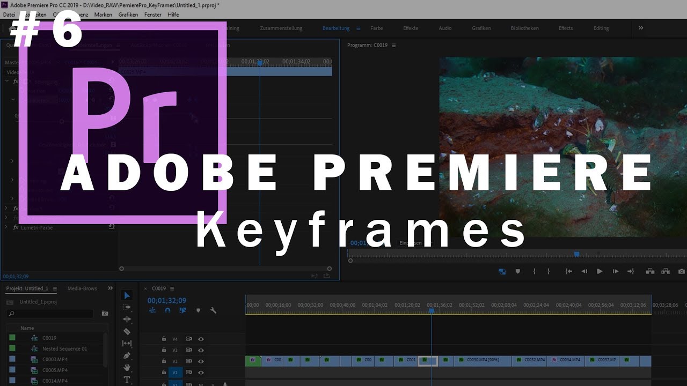
Task: Toggle Snap magnet in timeline
Action: [167, 310]
